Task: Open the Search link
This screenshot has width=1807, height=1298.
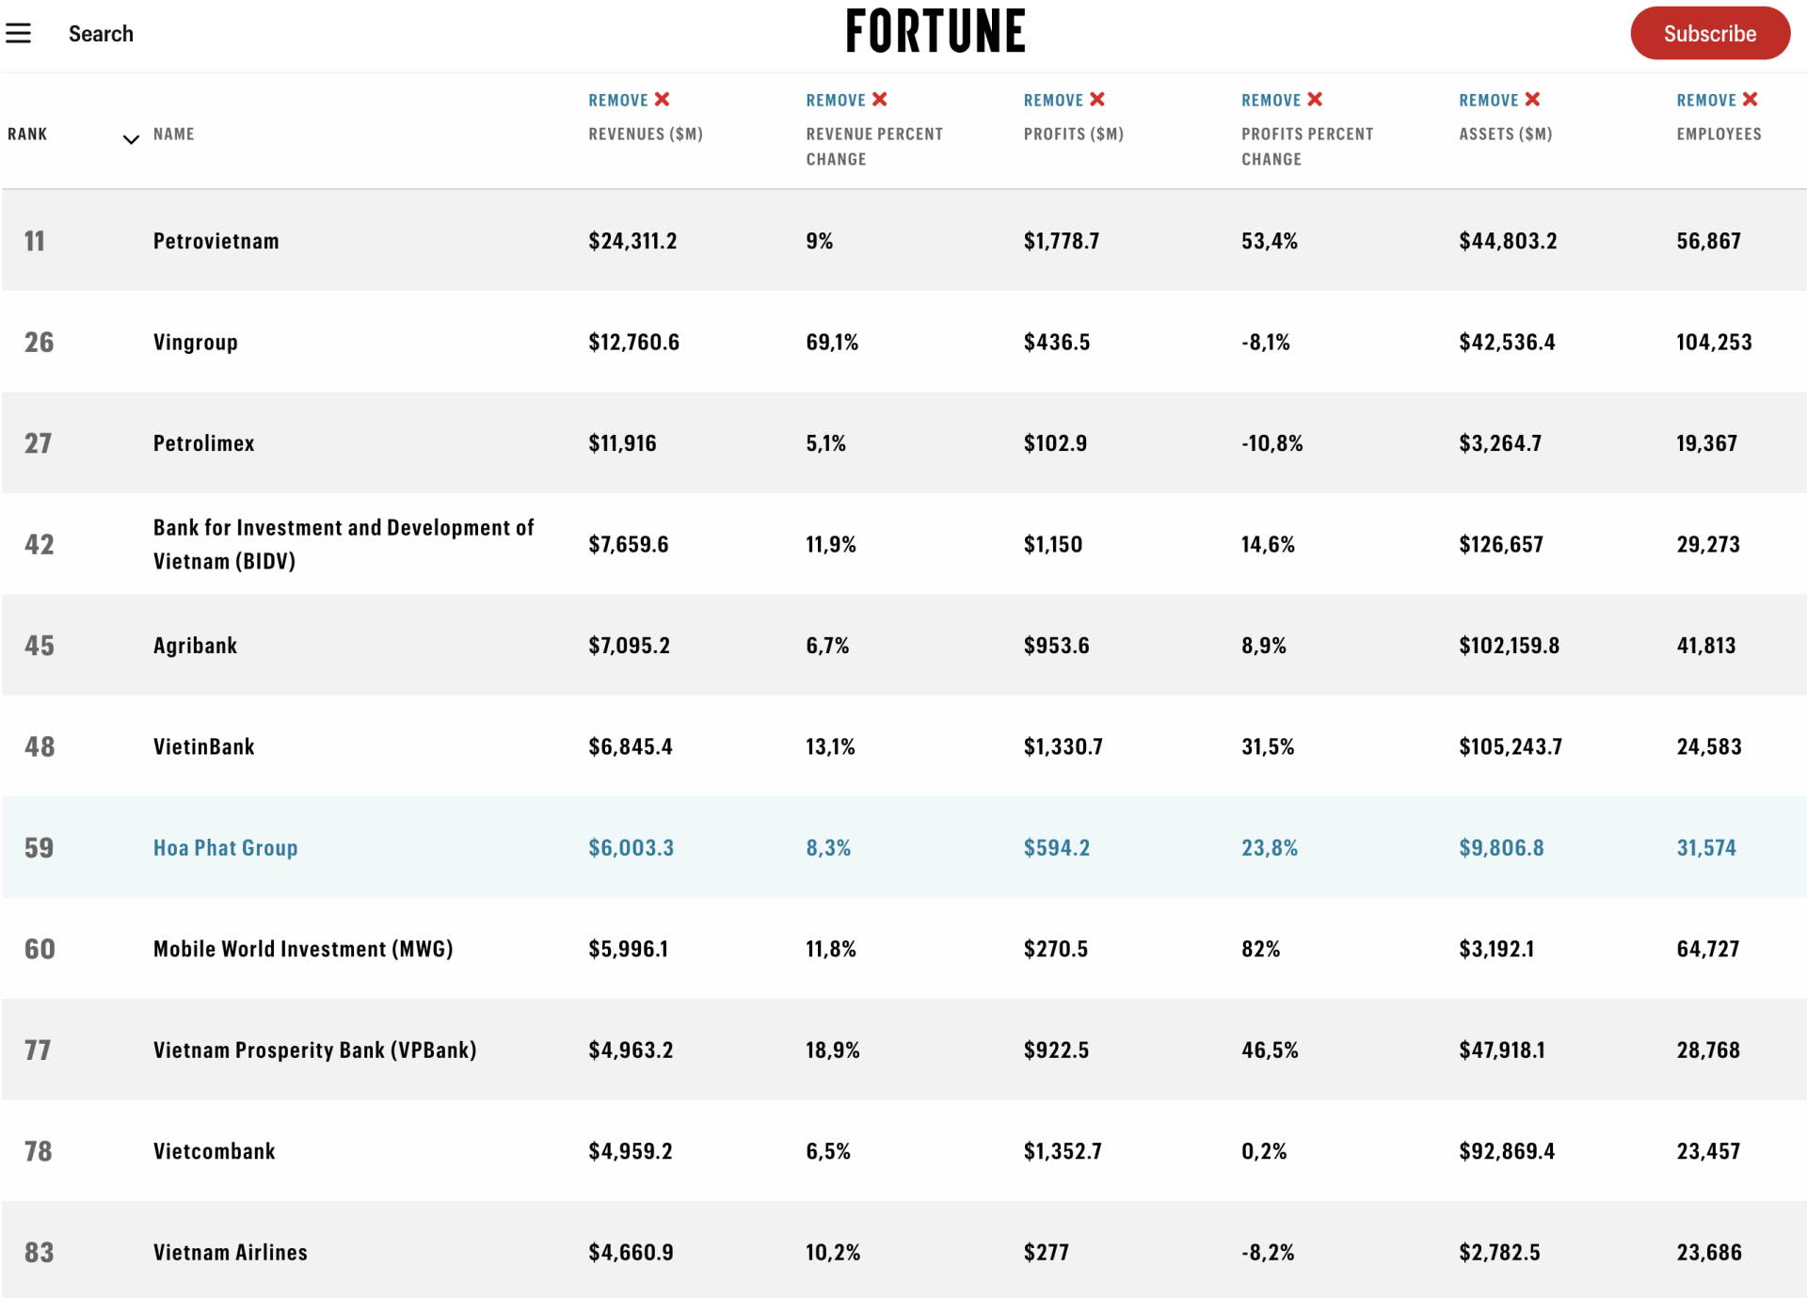Action: (101, 34)
